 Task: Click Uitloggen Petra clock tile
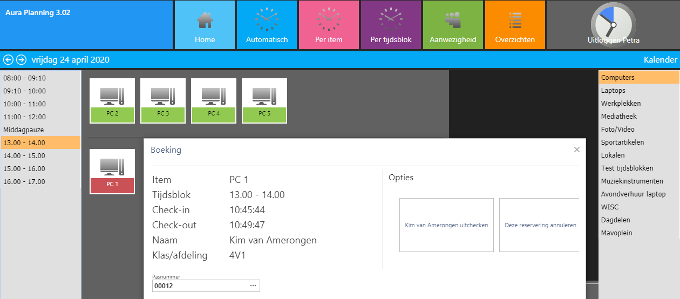click(x=613, y=25)
